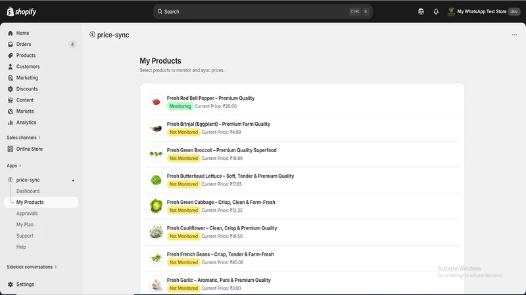The height and width of the screenshot is (295, 526).
Task: Click Not Monitored badge on Brinjal
Action: [183, 132]
